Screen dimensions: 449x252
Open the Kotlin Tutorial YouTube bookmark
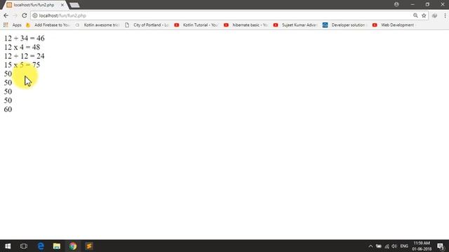196,25
